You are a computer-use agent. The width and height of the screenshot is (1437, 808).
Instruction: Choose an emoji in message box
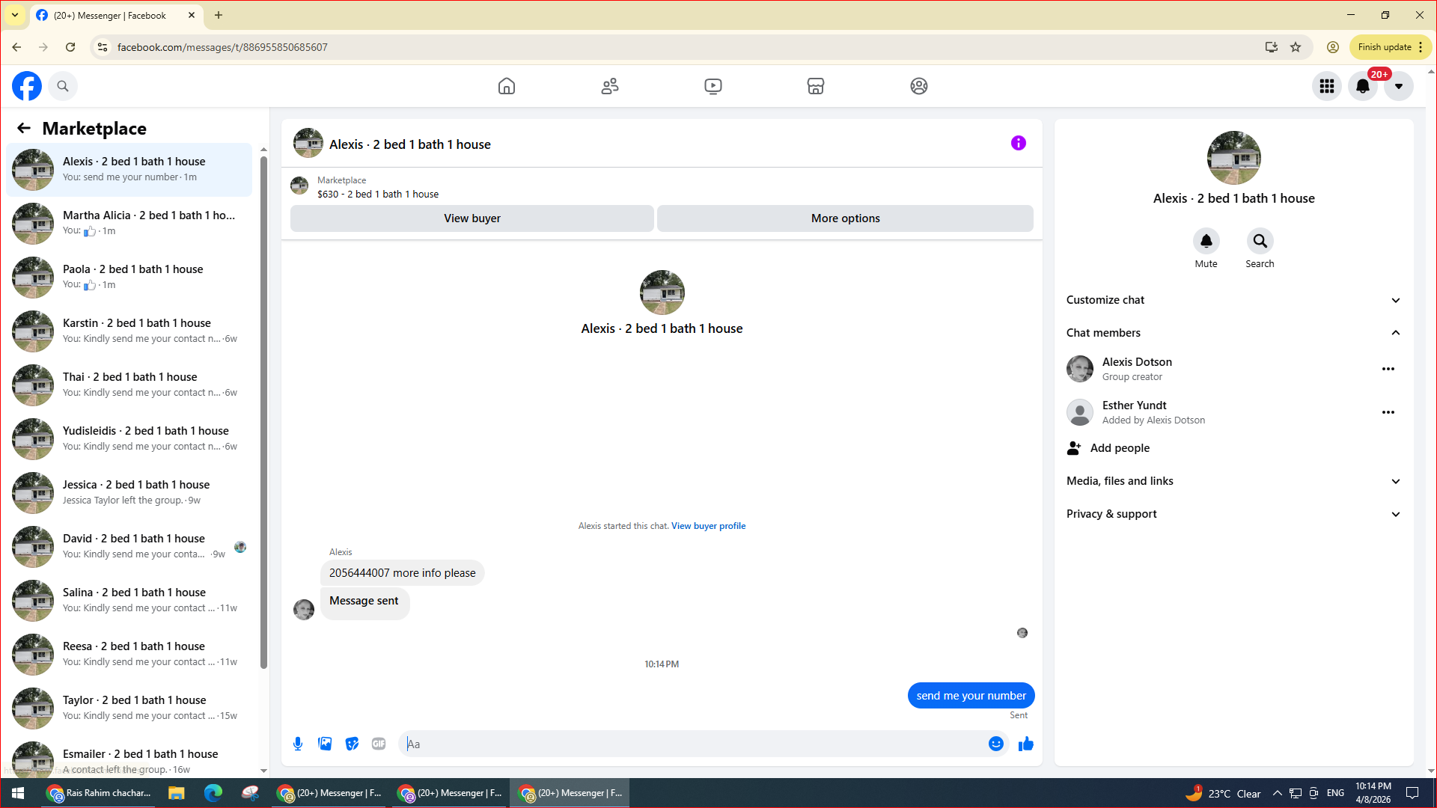(995, 744)
